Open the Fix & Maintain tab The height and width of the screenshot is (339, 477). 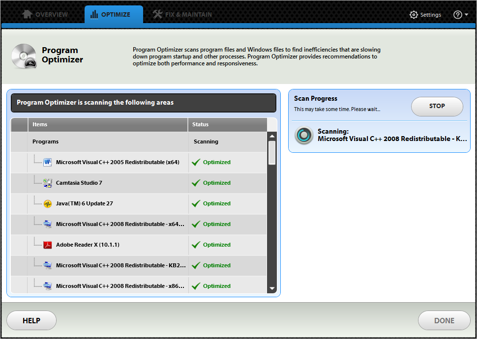[182, 15]
